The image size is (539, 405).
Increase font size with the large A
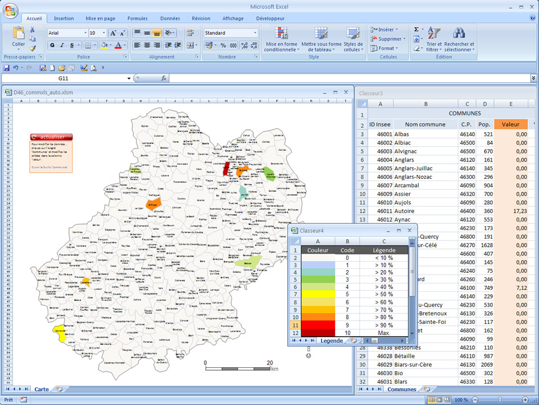113,33
